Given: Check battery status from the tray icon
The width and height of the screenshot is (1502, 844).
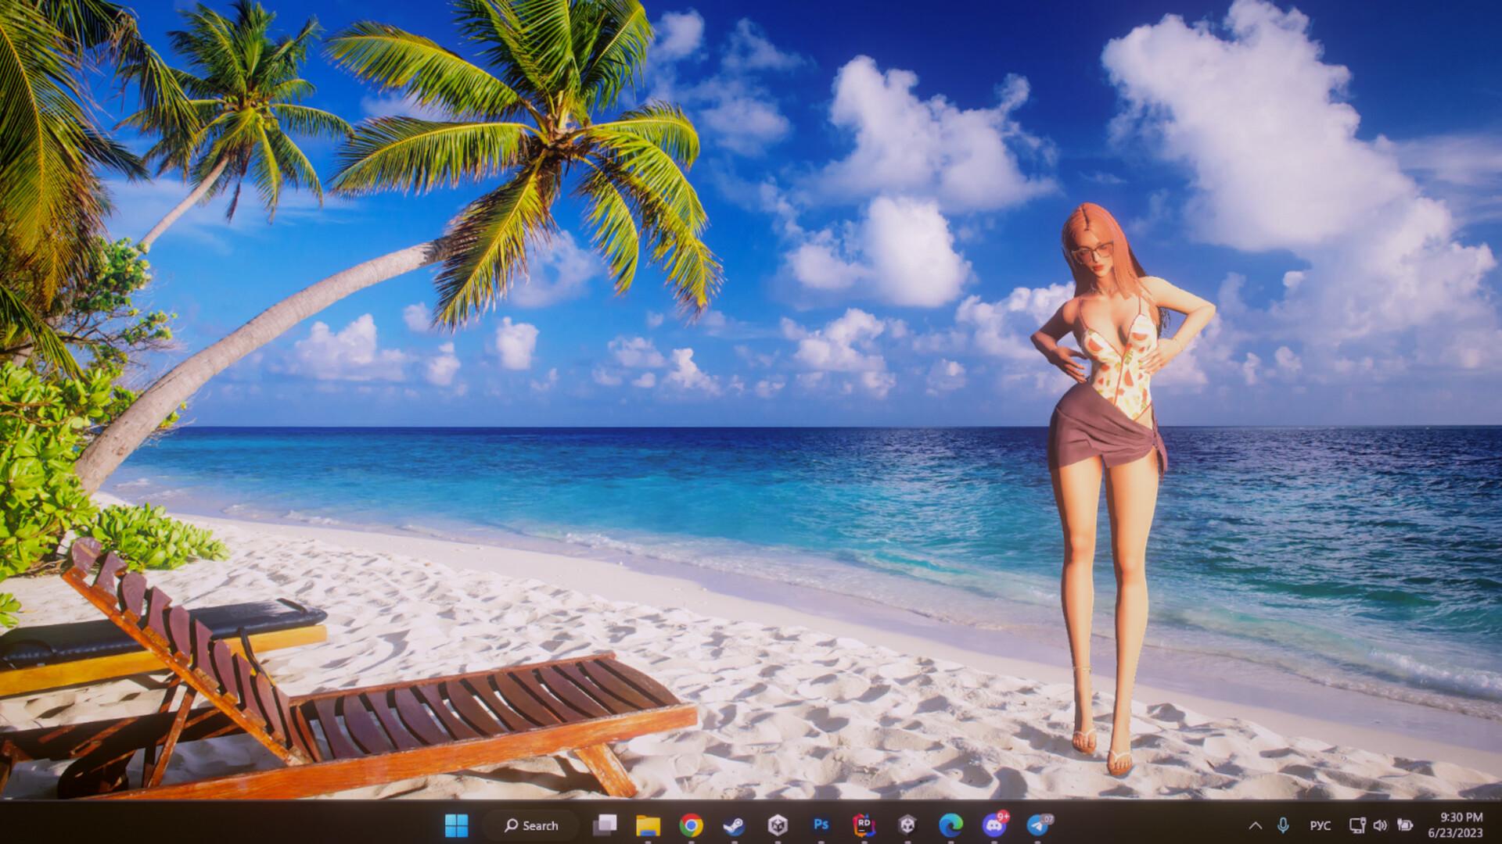Looking at the screenshot, I should click(1406, 825).
